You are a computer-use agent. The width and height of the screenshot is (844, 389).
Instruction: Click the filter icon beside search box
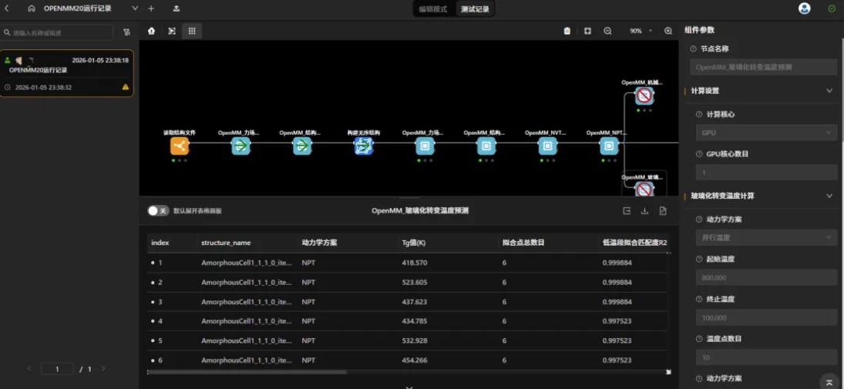pos(126,32)
